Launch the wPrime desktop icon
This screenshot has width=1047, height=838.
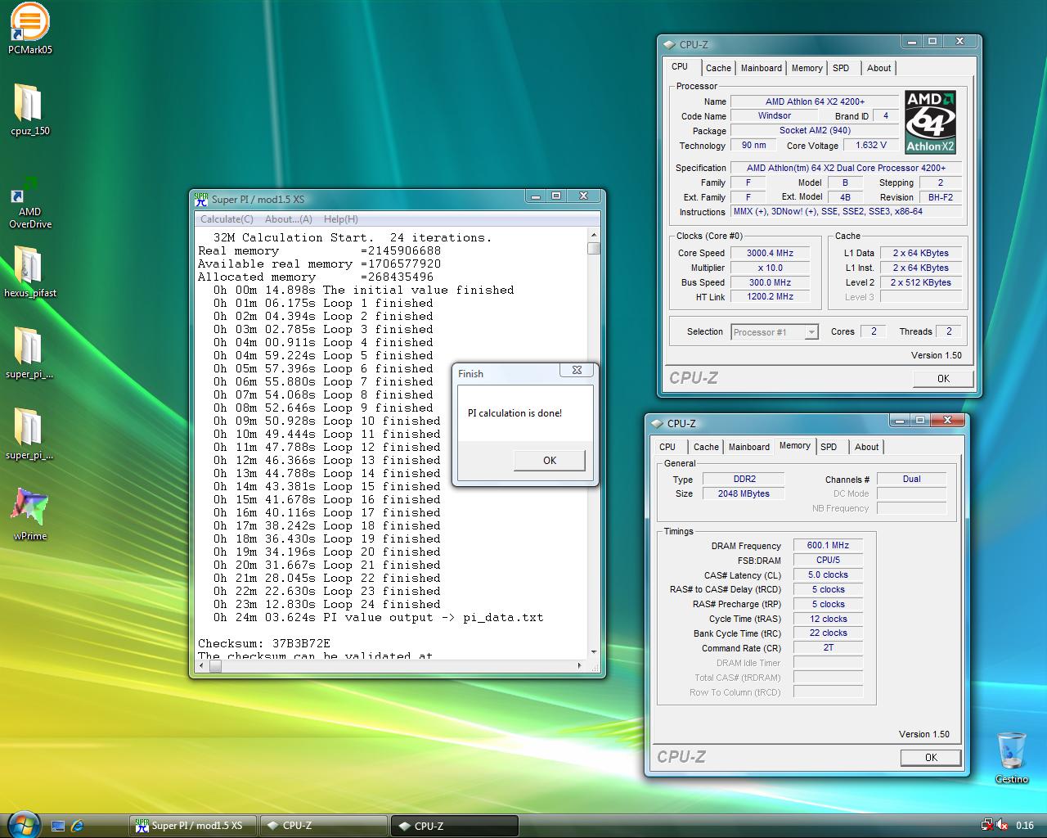[29, 514]
